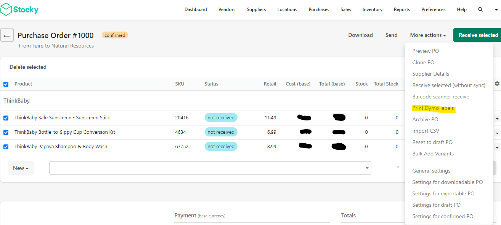Screen dimensions: 501x225
Task: Click the Status column header
Action: pos(211,84)
